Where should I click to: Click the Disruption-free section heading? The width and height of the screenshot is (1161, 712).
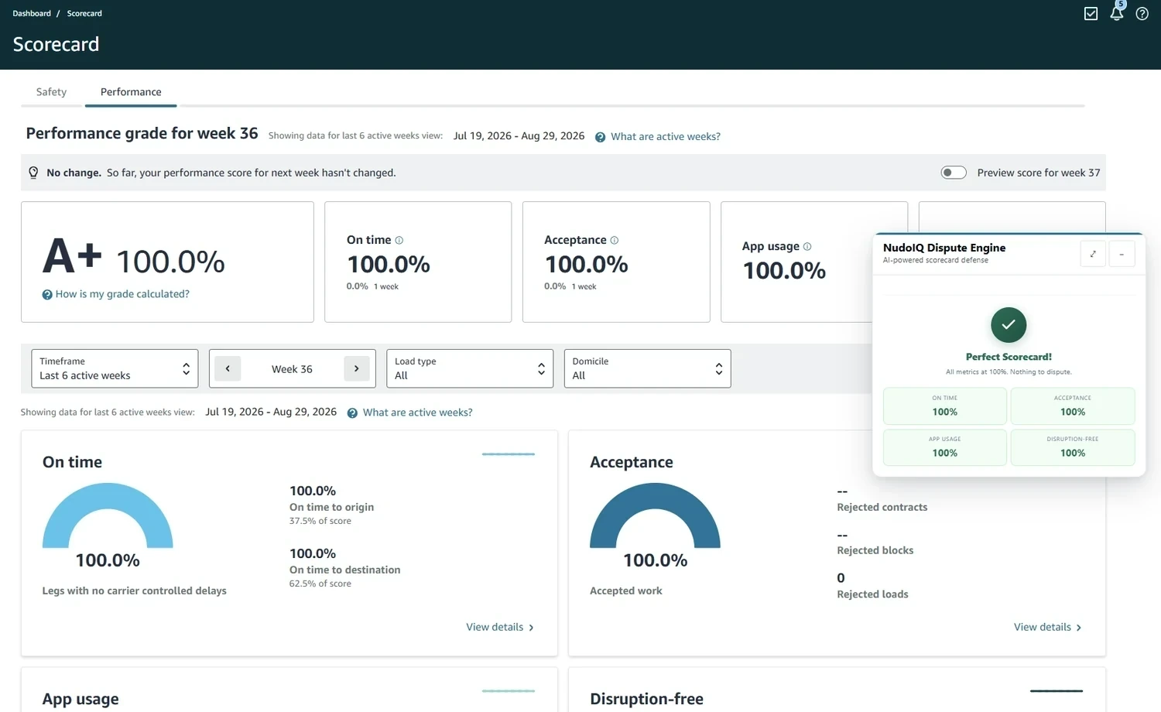pyautogui.click(x=646, y=699)
